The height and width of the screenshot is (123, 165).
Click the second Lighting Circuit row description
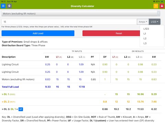tap(10, 72)
